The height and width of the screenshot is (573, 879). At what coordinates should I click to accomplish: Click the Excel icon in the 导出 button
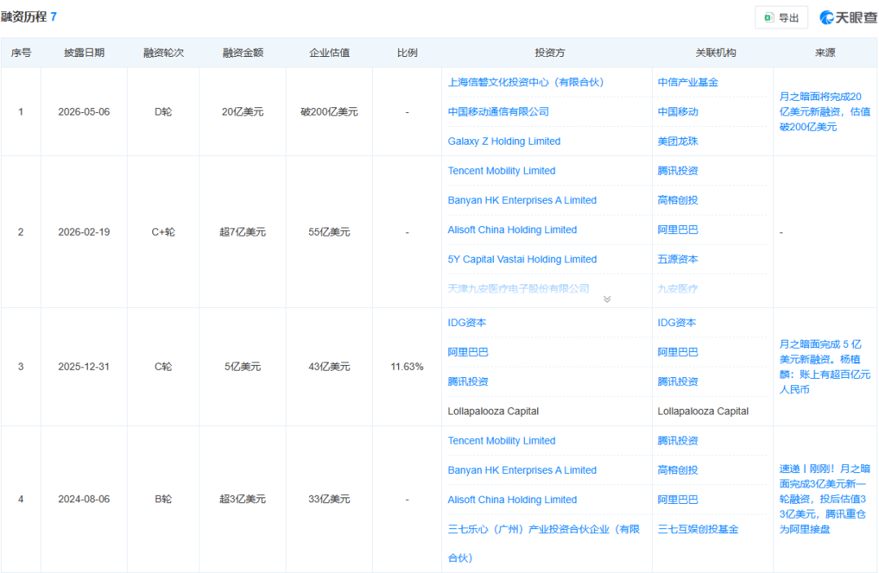[769, 17]
